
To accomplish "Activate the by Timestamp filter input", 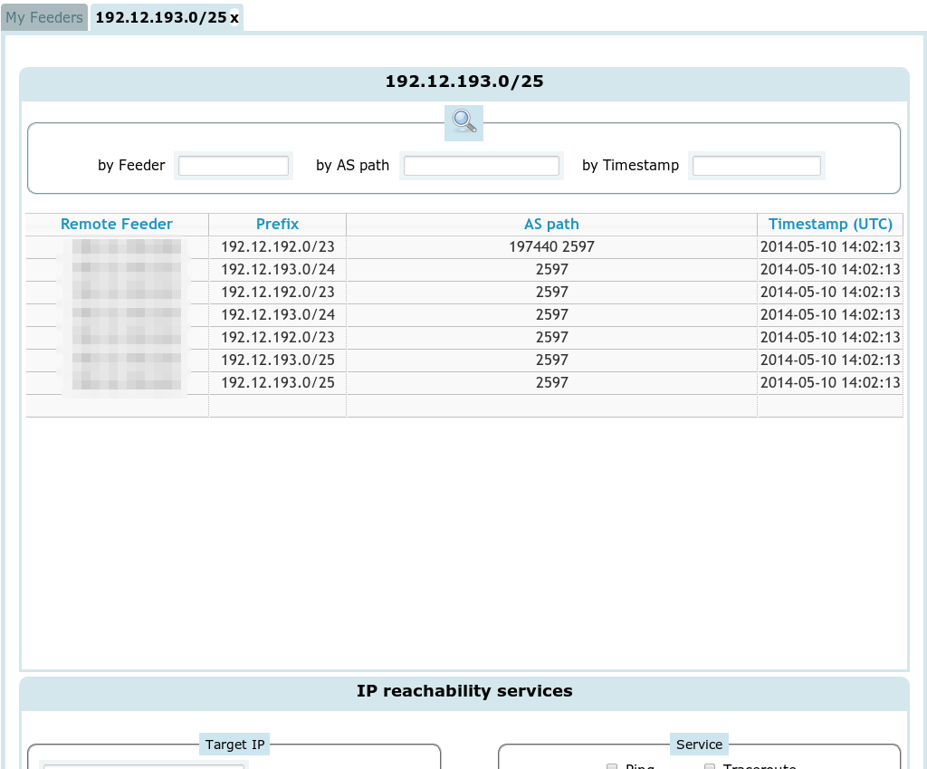I will [756, 166].
